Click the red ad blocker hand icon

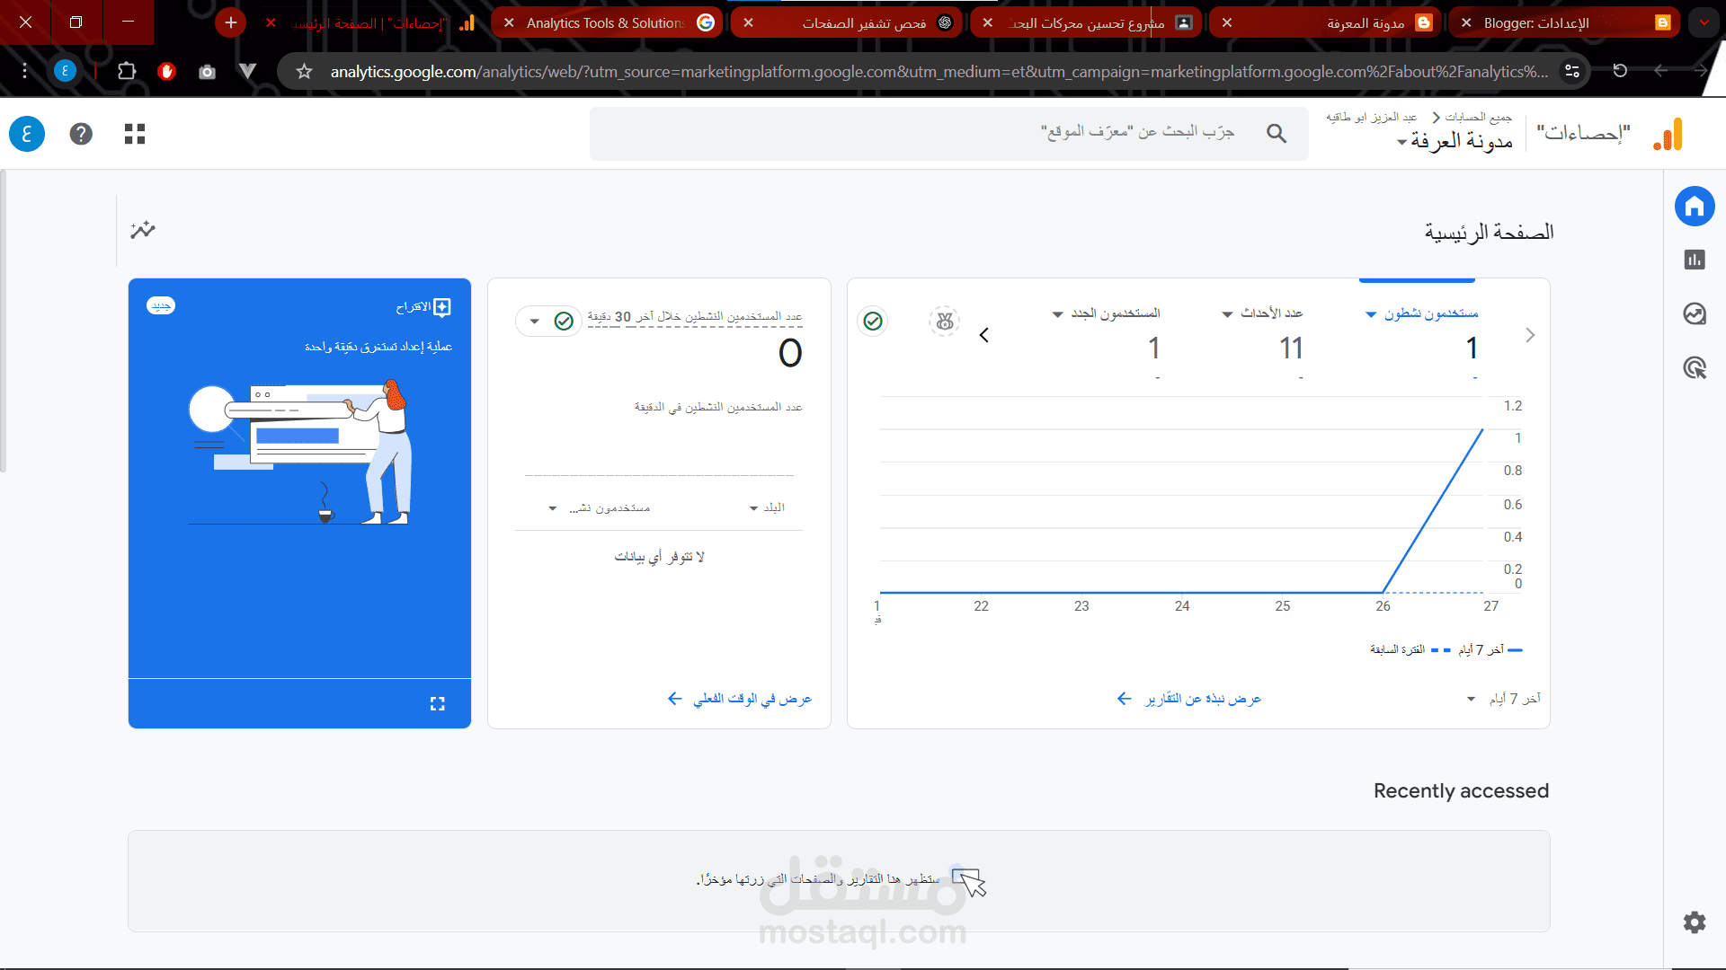click(x=166, y=71)
